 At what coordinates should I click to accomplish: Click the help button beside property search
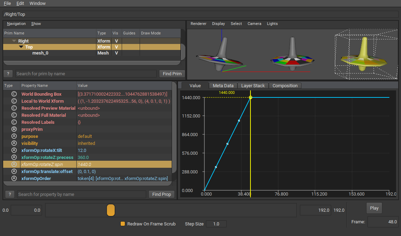(10, 194)
